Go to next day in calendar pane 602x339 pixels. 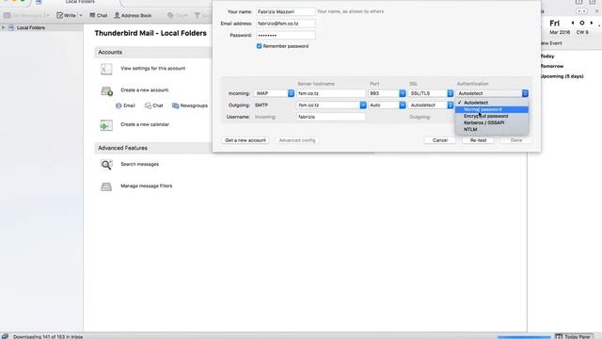(592, 23)
